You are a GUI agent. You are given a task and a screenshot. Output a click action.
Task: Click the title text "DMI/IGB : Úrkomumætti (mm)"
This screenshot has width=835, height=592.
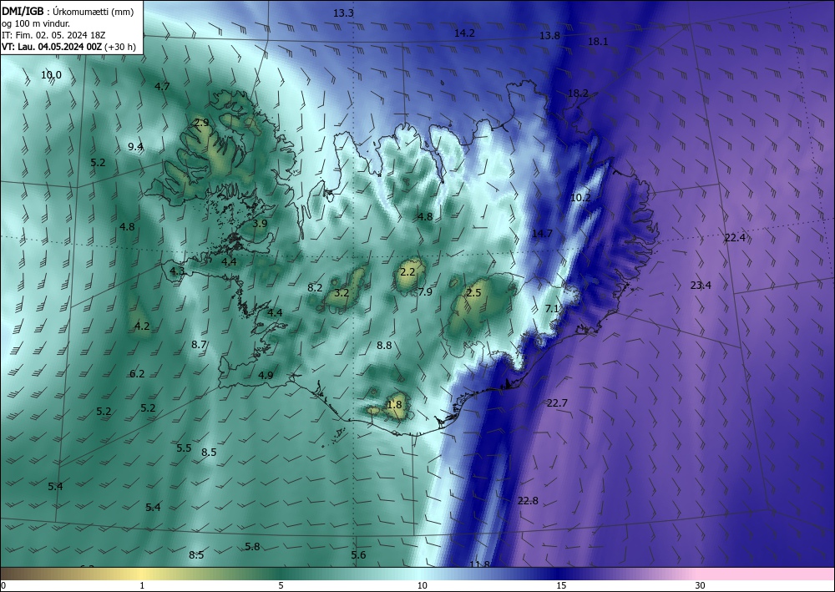click(68, 11)
